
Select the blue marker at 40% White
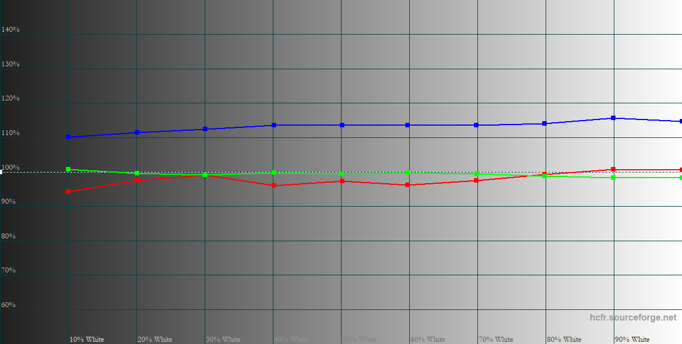(x=274, y=125)
